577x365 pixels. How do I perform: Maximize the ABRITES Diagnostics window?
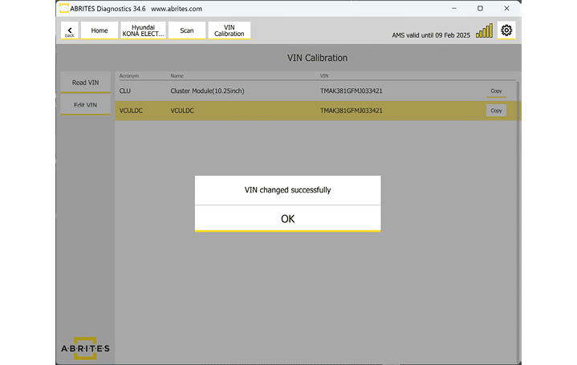[x=480, y=8]
